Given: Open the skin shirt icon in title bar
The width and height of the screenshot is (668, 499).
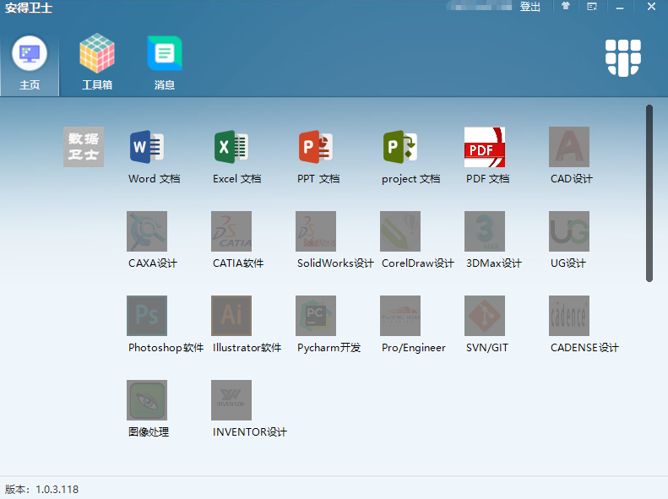Looking at the screenshot, I should [566, 7].
